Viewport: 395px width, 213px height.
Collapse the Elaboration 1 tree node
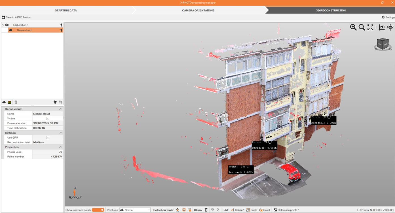[3, 25]
